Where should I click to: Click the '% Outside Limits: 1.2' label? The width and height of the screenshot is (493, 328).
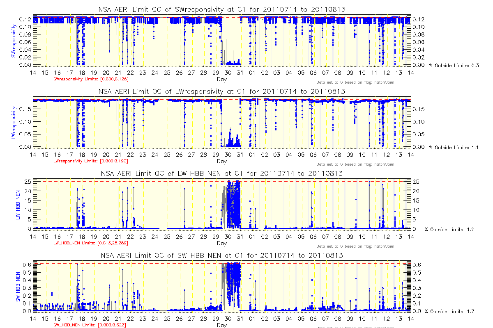(450, 230)
